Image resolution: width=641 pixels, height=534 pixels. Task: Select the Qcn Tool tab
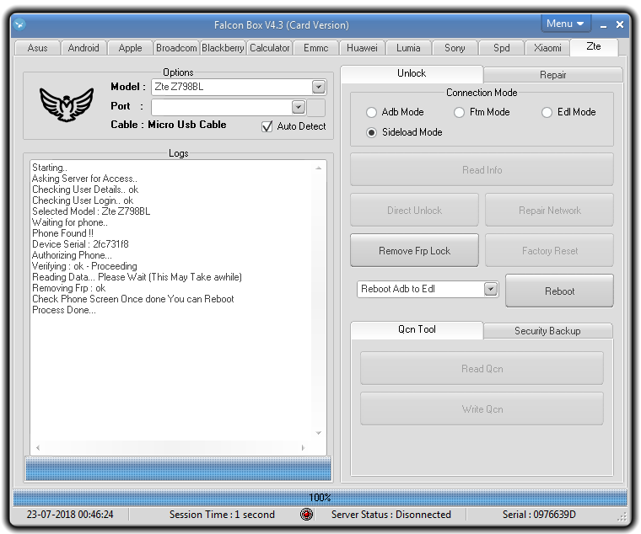(x=417, y=329)
